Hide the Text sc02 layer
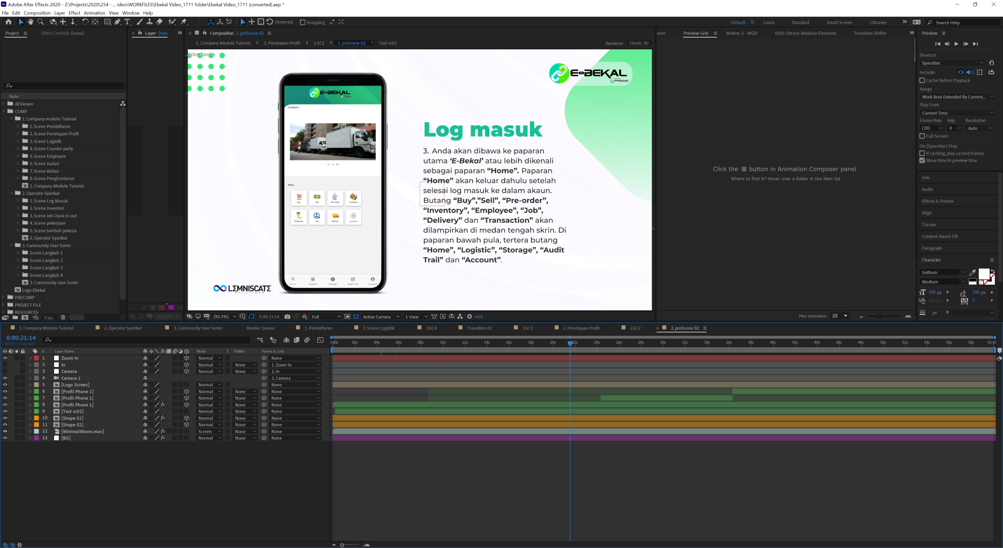 5,411
